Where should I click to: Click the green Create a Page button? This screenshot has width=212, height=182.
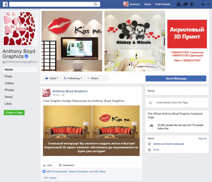click(x=14, y=113)
